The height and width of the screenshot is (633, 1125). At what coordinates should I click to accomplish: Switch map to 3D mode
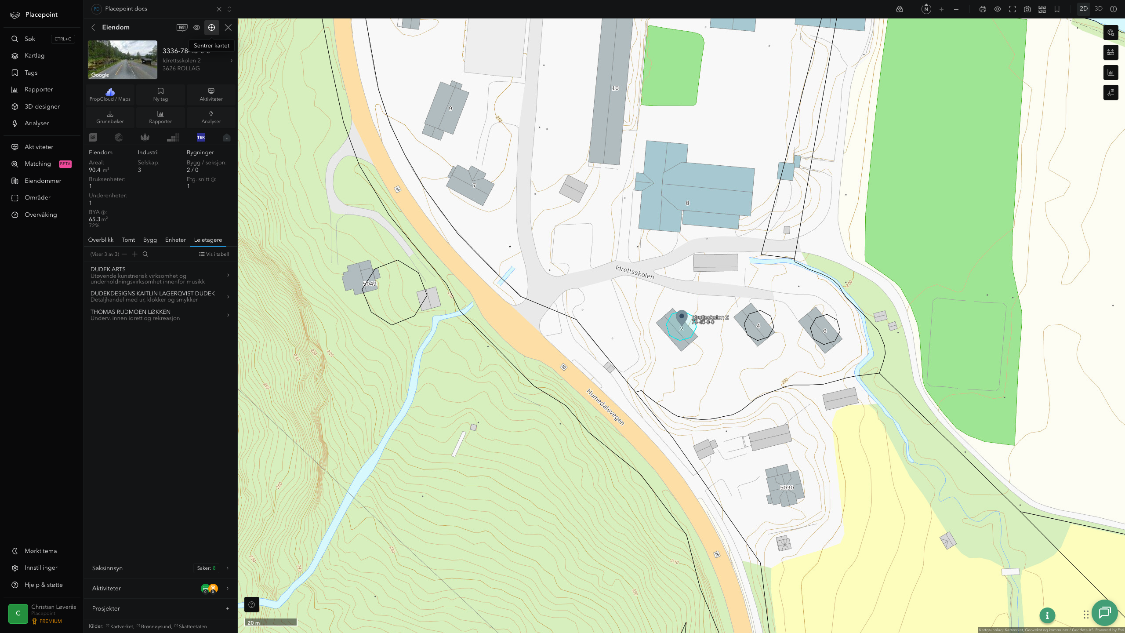point(1099,9)
